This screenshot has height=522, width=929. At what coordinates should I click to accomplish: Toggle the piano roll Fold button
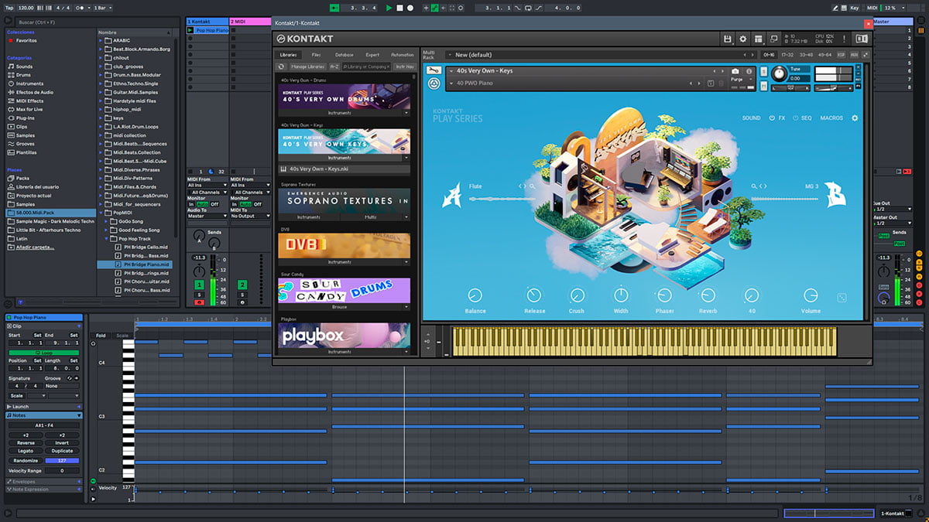point(101,336)
